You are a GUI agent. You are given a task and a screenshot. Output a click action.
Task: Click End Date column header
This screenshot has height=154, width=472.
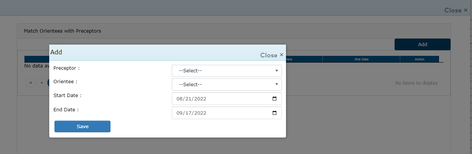(362, 59)
